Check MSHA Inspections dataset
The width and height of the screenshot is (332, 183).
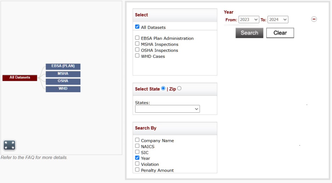137,44
